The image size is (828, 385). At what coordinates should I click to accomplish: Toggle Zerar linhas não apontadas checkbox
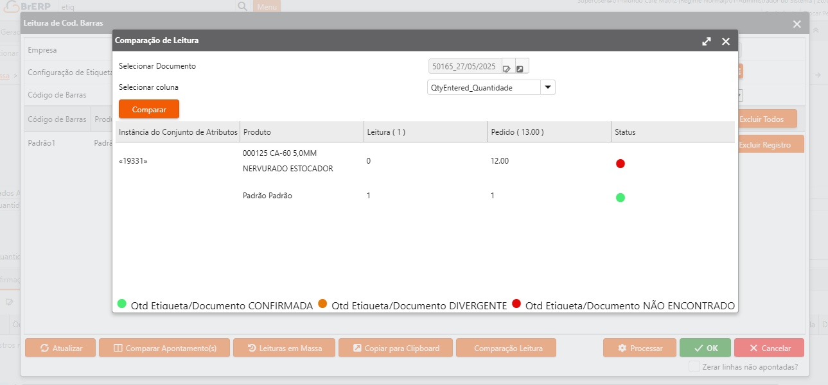(x=694, y=366)
